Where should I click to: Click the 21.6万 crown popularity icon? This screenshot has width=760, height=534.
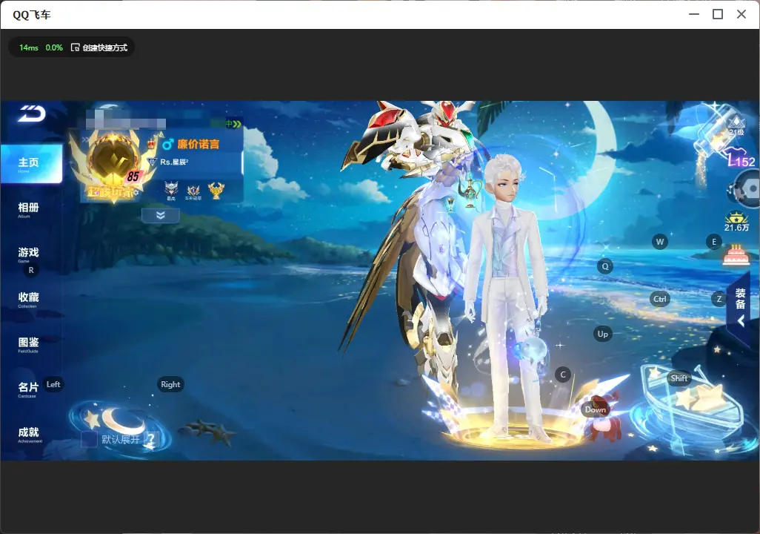click(x=736, y=221)
